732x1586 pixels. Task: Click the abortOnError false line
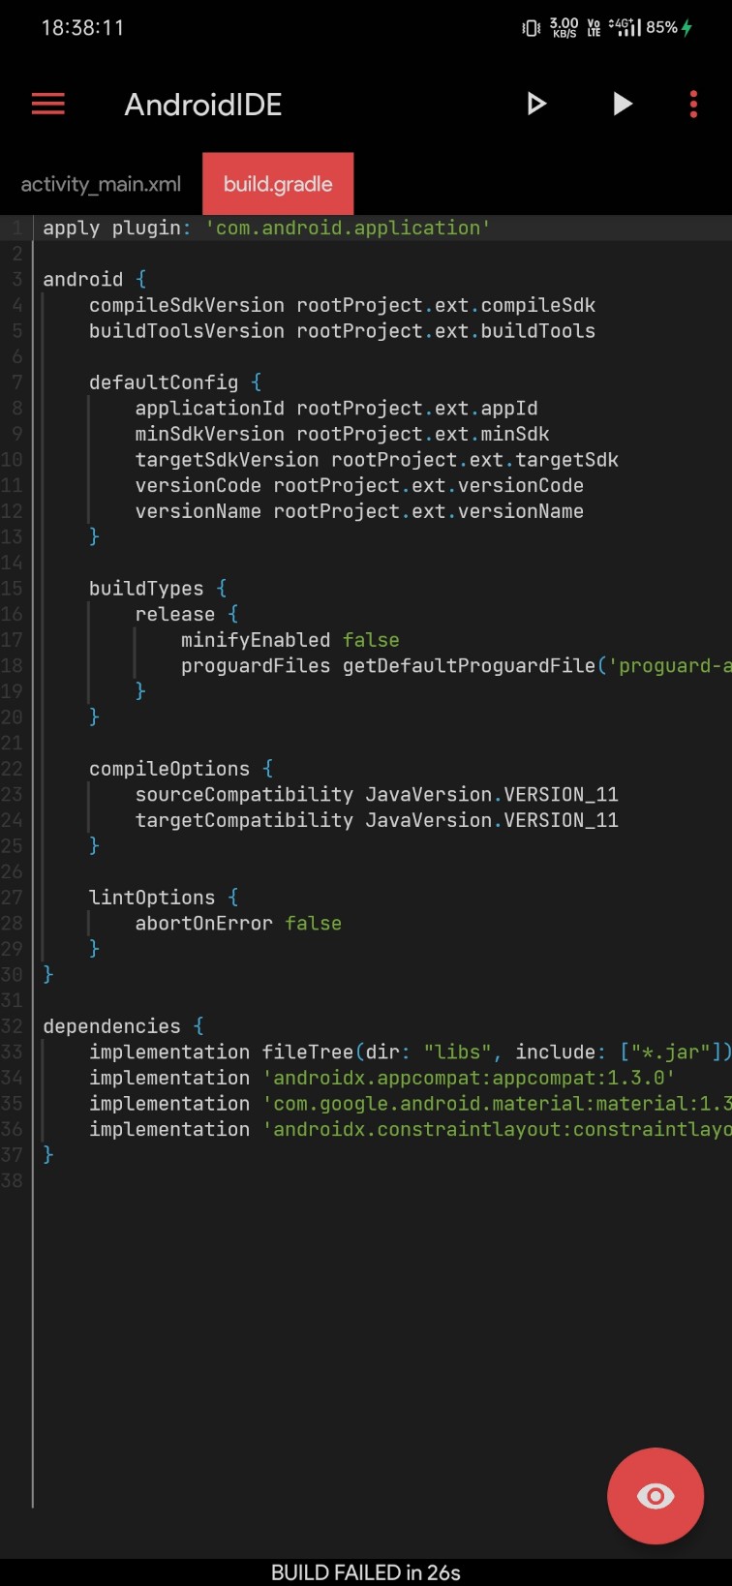click(x=238, y=924)
